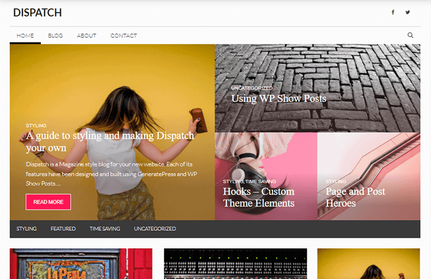This screenshot has height=279, width=431.
Task: Open the Blog menu item
Action: point(55,36)
